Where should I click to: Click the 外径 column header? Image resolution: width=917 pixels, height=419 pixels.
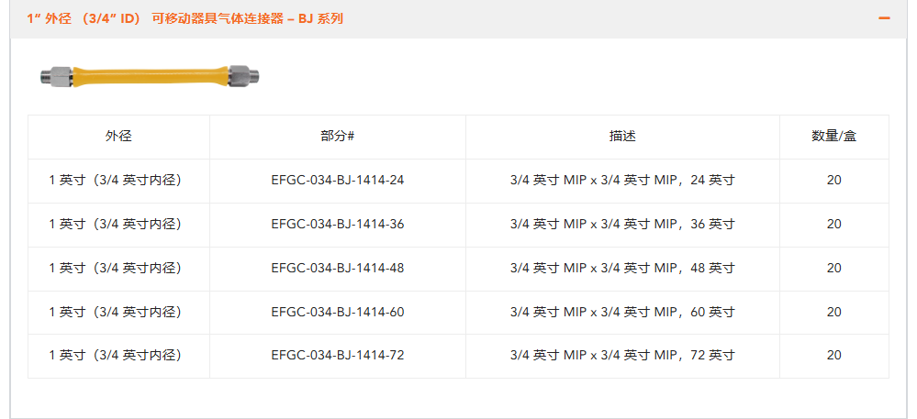click(x=118, y=136)
